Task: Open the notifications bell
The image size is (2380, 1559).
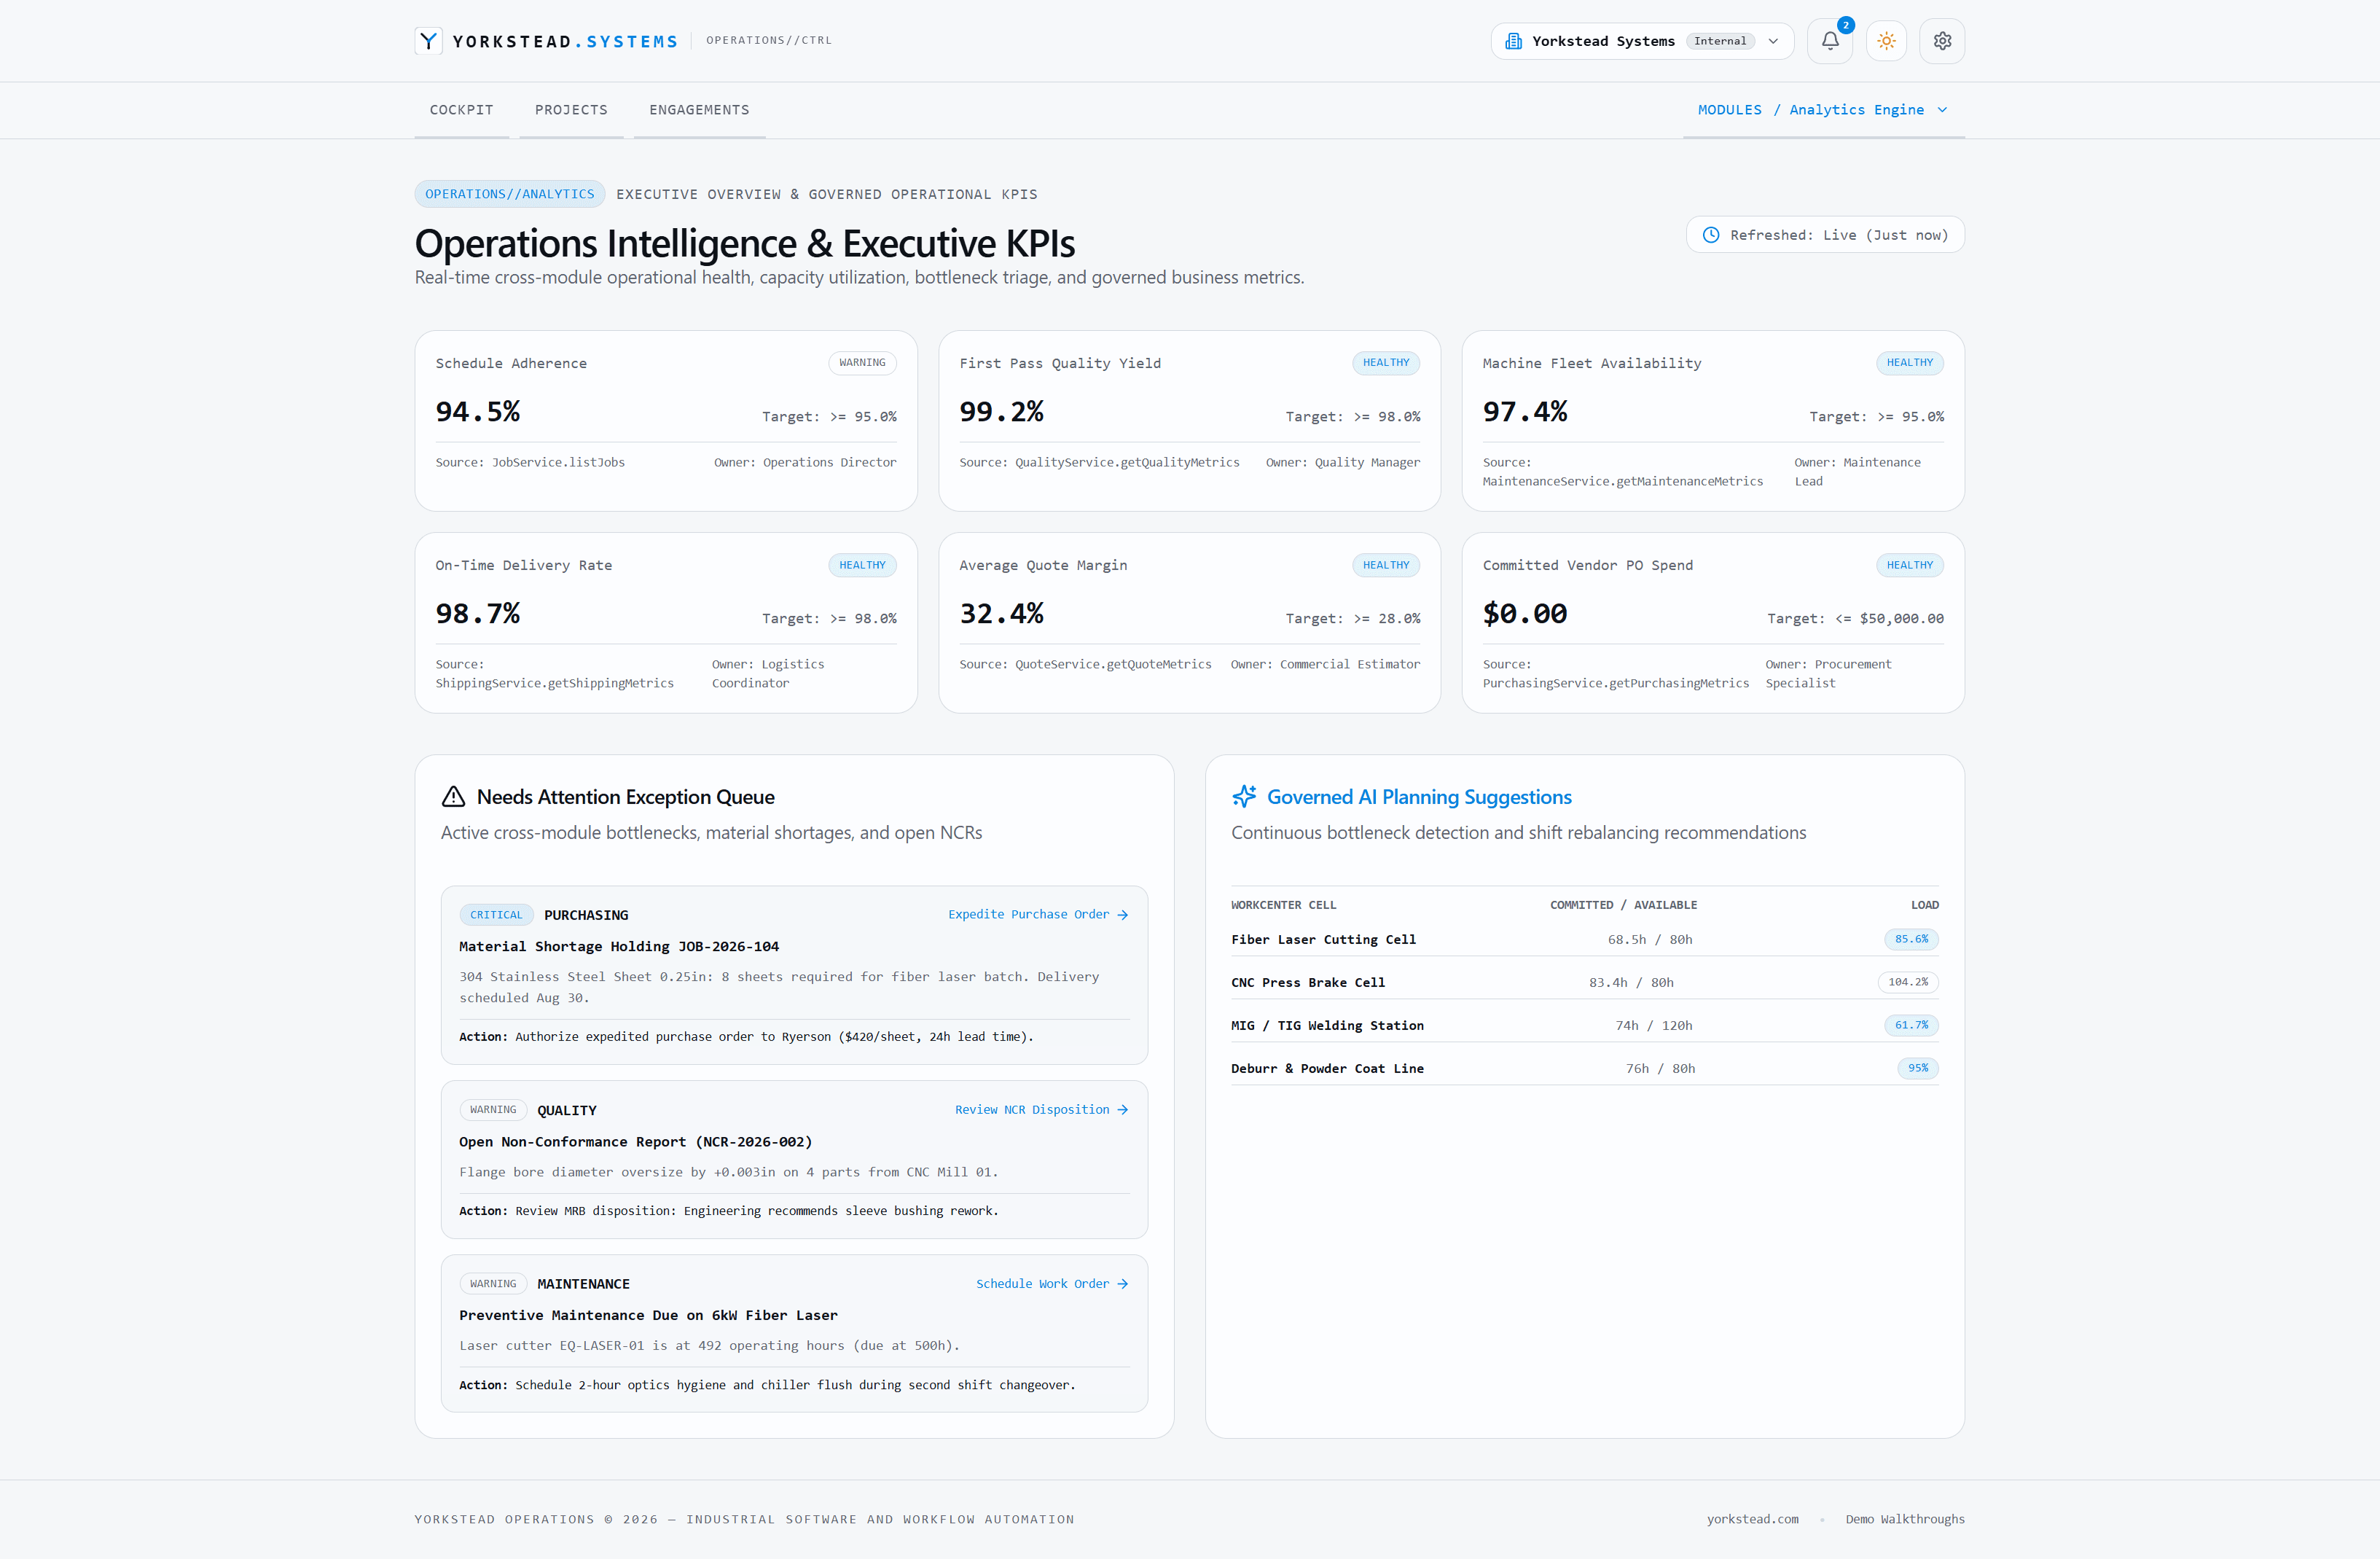Action: (1829, 41)
